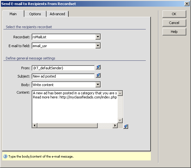Open the E-mail to field dropdown

(98, 46)
